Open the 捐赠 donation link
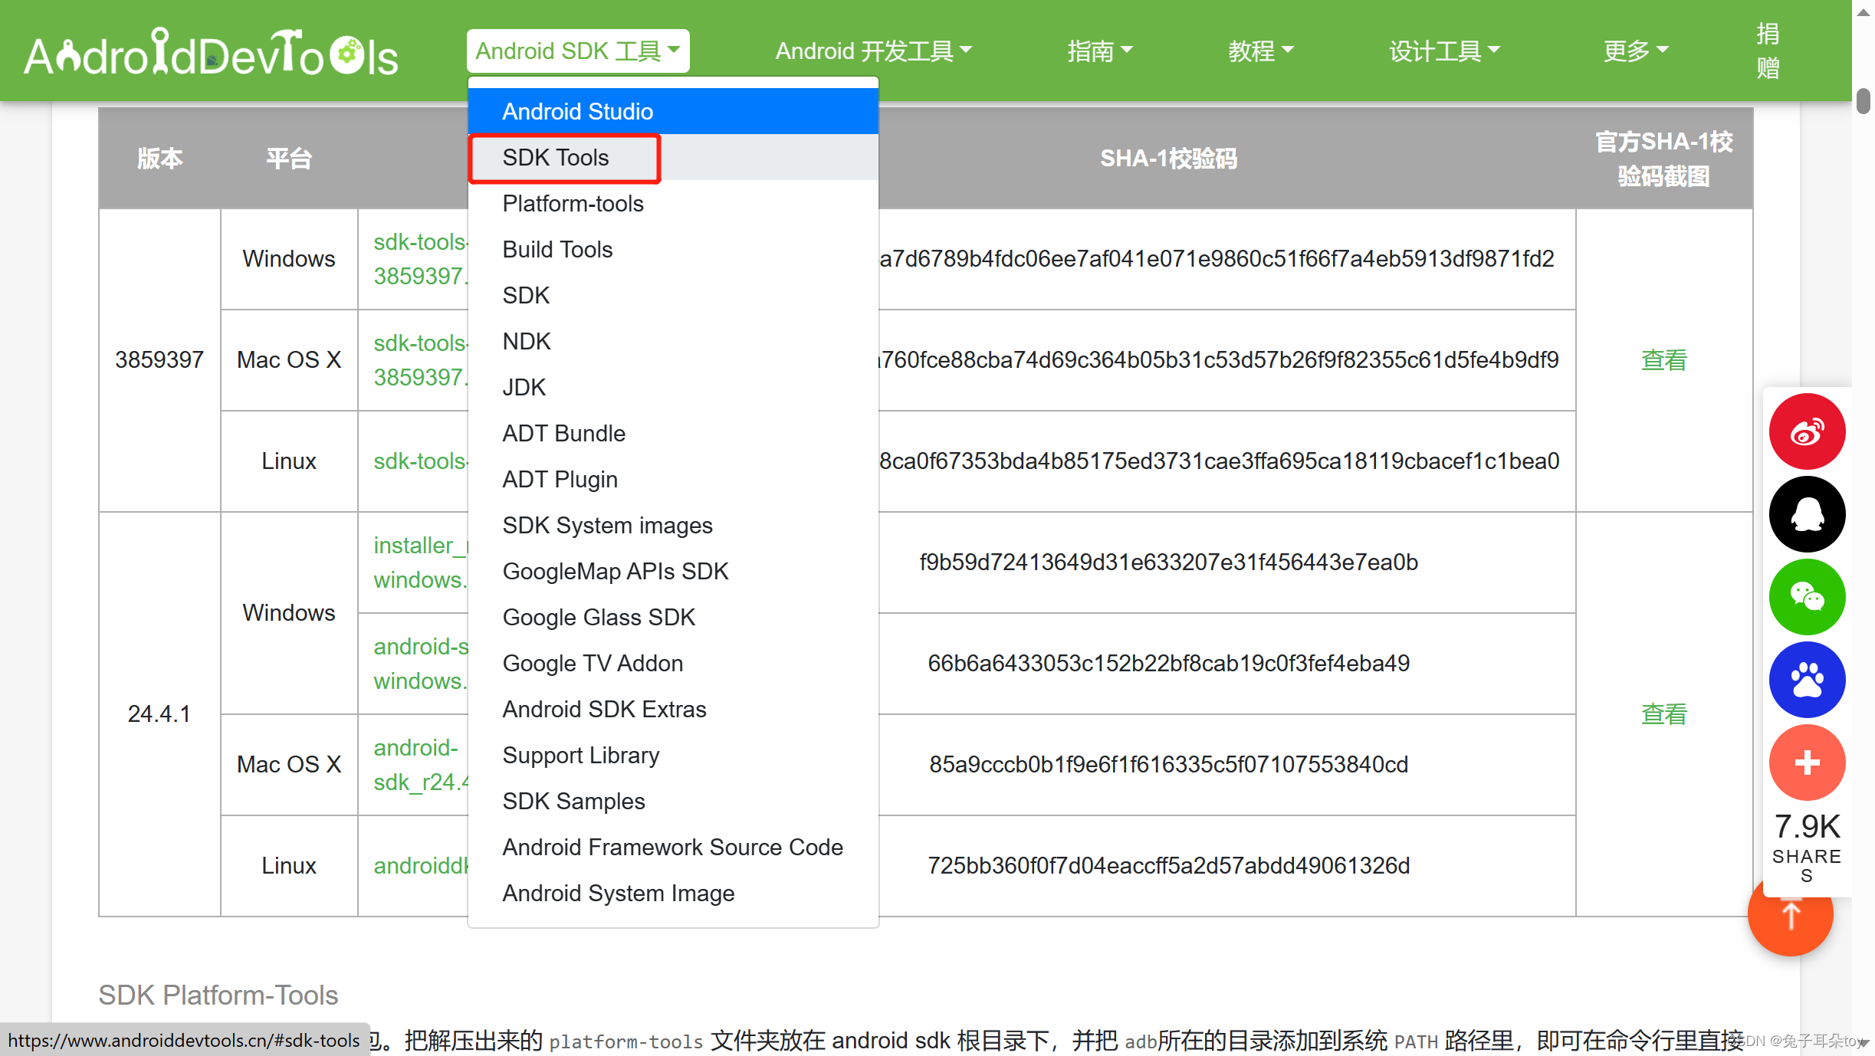The width and height of the screenshot is (1875, 1056). (1768, 51)
